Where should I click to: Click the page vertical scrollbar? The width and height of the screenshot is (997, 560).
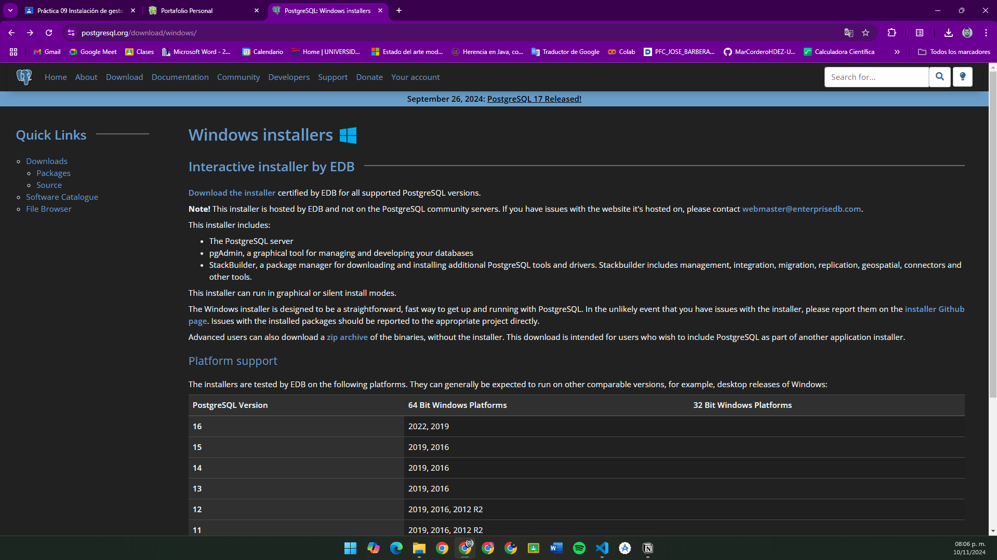(992, 235)
